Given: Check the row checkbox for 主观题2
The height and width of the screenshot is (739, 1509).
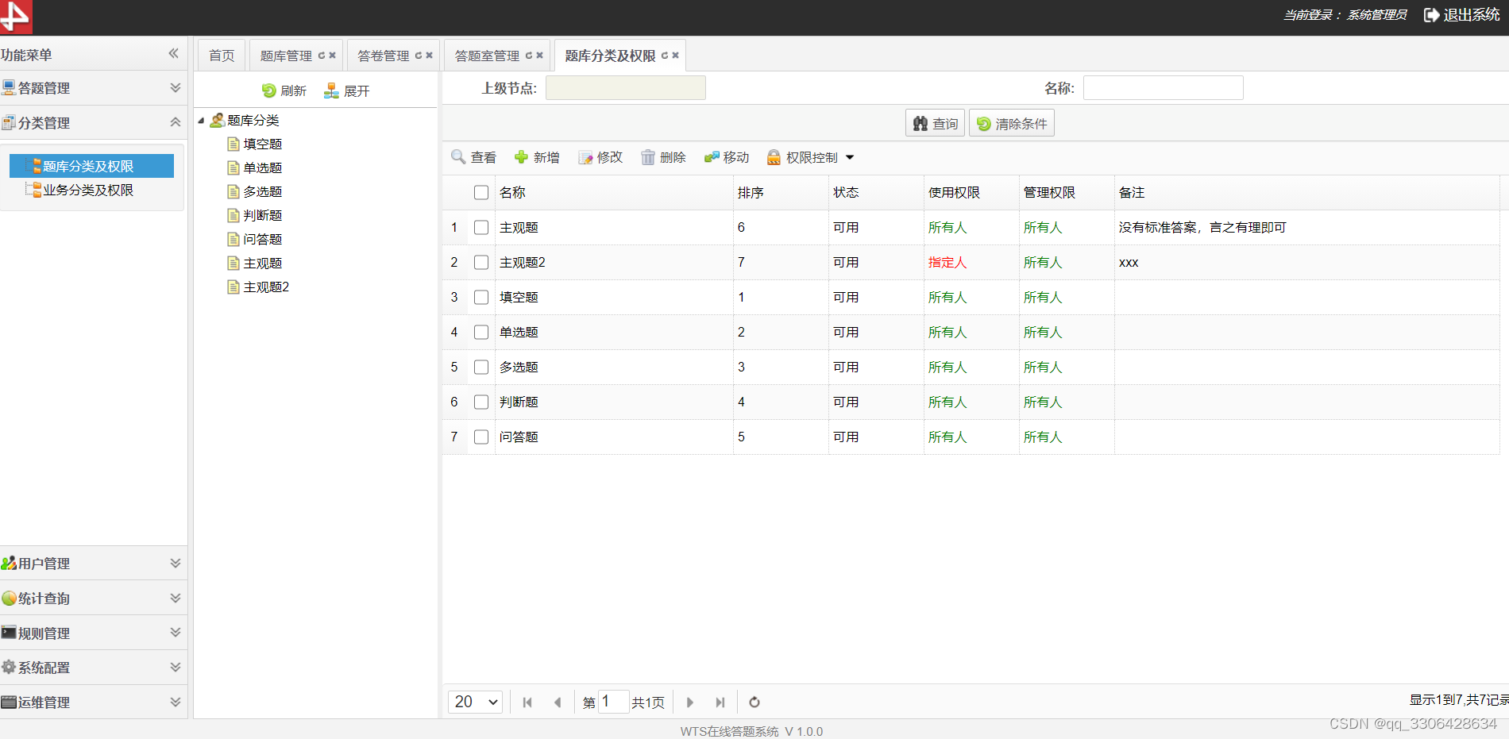Looking at the screenshot, I should click(x=481, y=262).
